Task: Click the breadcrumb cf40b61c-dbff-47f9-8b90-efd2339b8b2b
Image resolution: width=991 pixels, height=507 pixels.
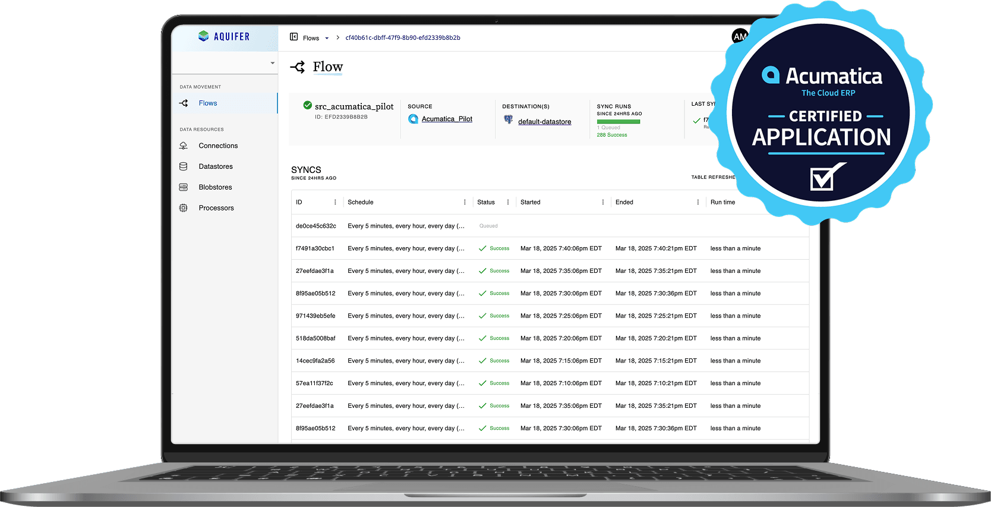Action: click(403, 37)
